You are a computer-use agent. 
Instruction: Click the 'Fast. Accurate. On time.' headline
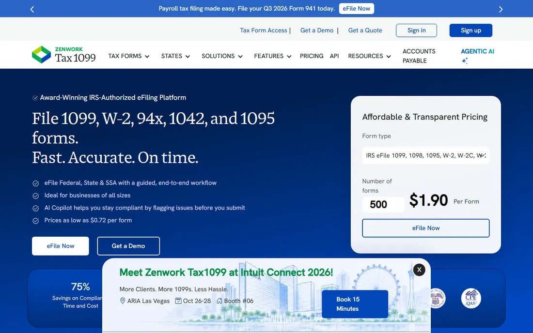point(115,157)
